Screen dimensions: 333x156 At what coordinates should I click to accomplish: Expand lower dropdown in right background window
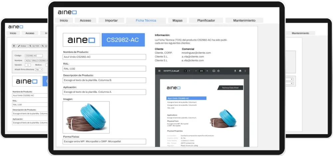(290, 83)
